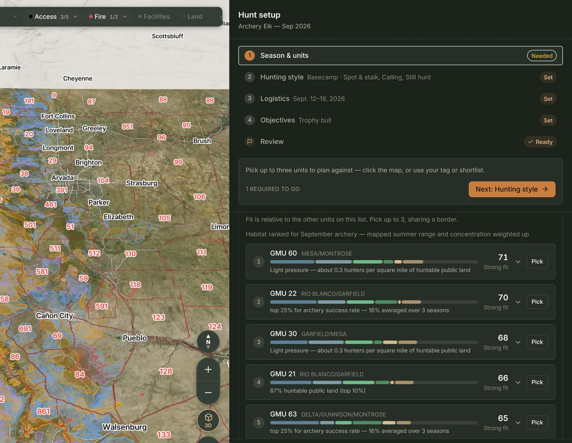Pick GMU 60 Mesa/Montrose unit
Screen dimensions: 572x443
tap(537, 261)
